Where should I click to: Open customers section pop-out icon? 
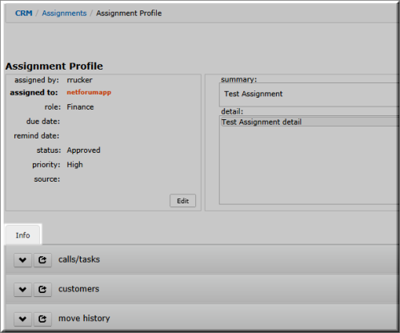[42, 290]
